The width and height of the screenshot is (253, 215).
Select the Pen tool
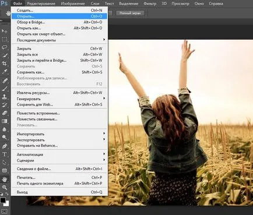pos(4,146)
